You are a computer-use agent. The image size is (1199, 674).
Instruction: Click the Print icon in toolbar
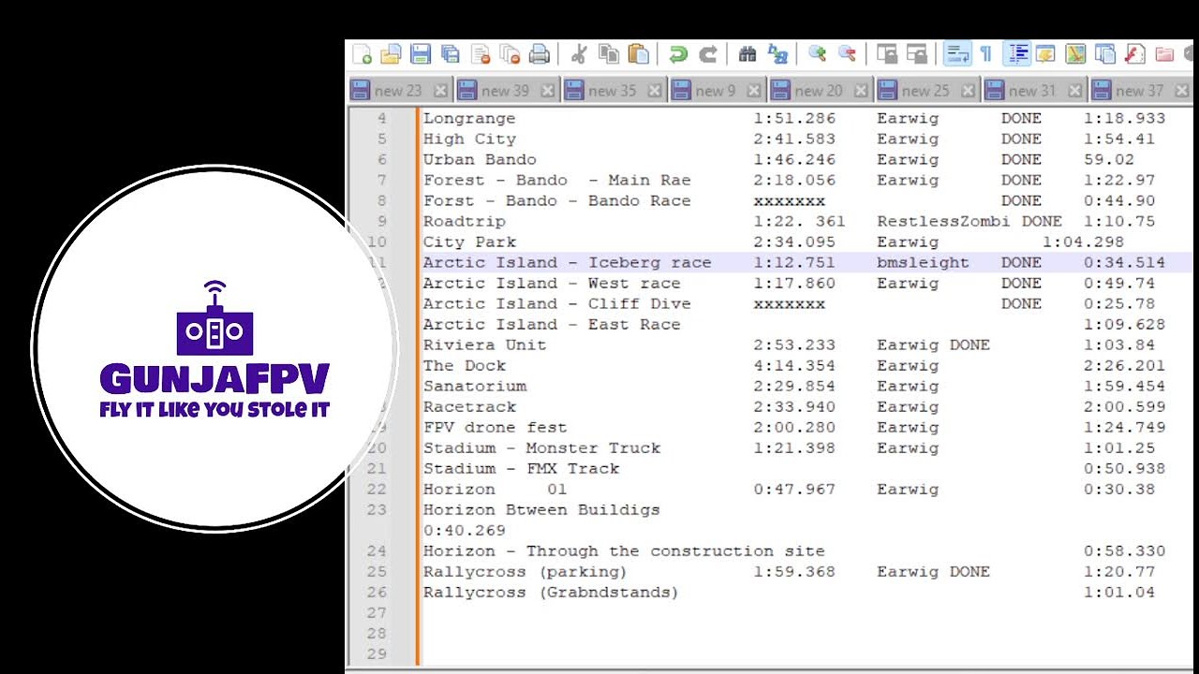(540, 54)
